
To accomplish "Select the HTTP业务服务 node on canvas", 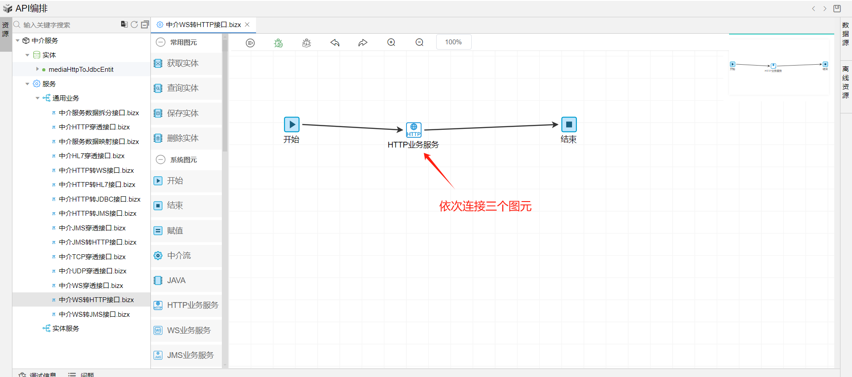I will tap(414, 130).
